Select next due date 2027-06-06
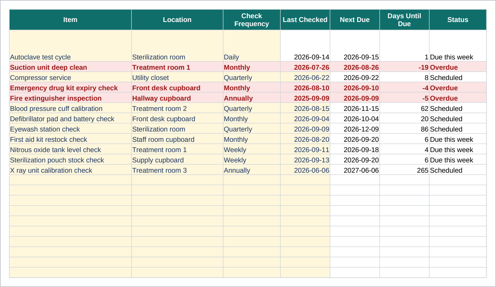Image resolution: width=496 pixels, height=287 pixels. pyautogui.click(x=355, y=170)
